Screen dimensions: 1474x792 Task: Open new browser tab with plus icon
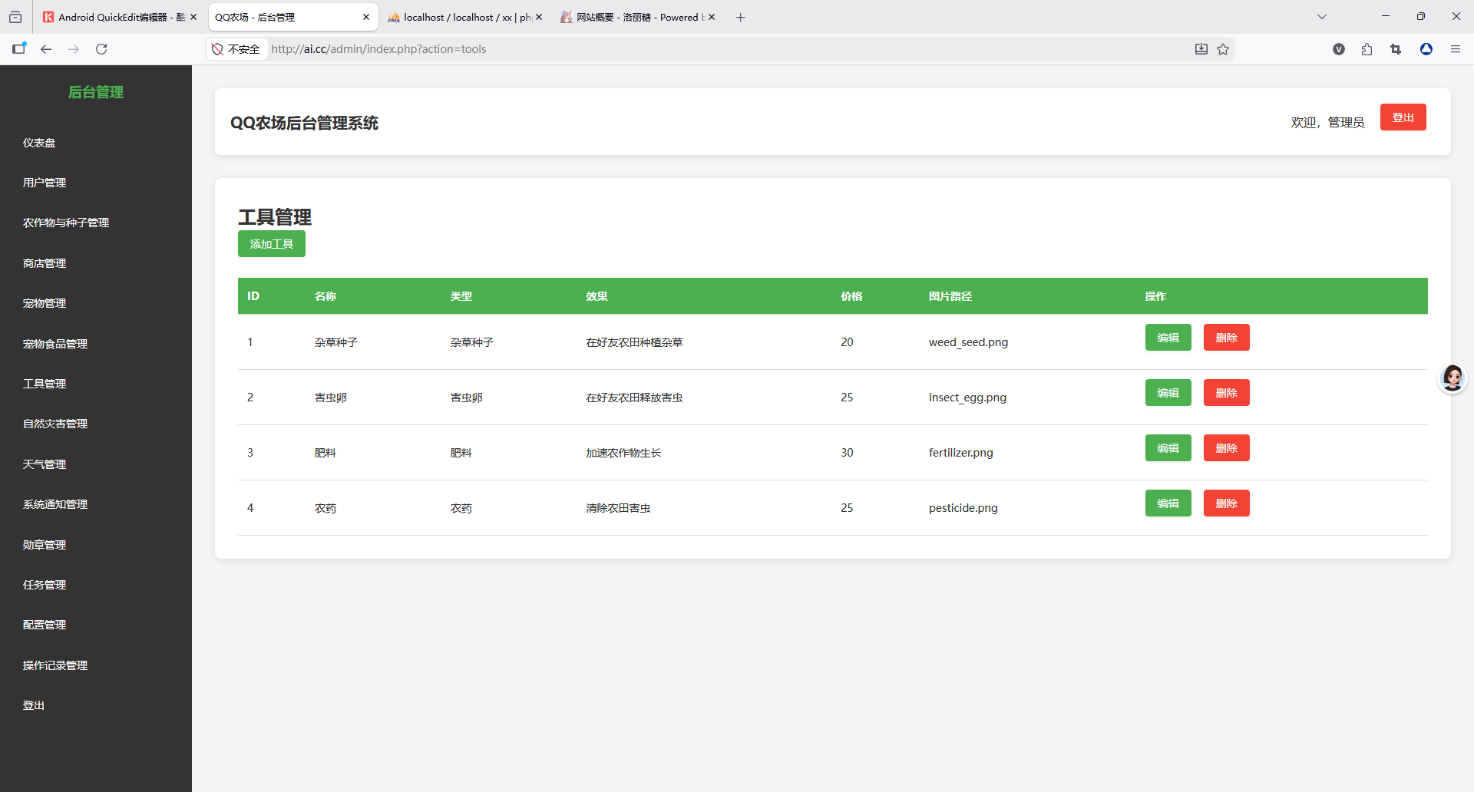click(740, 17)
